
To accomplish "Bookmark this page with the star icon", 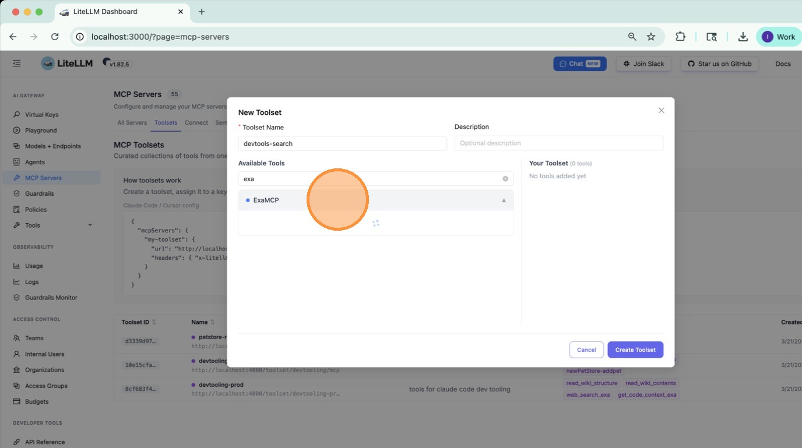I will [x=651, y=37].
